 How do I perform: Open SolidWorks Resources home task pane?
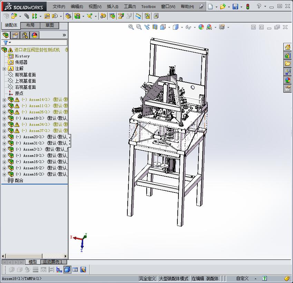(287, 47)
